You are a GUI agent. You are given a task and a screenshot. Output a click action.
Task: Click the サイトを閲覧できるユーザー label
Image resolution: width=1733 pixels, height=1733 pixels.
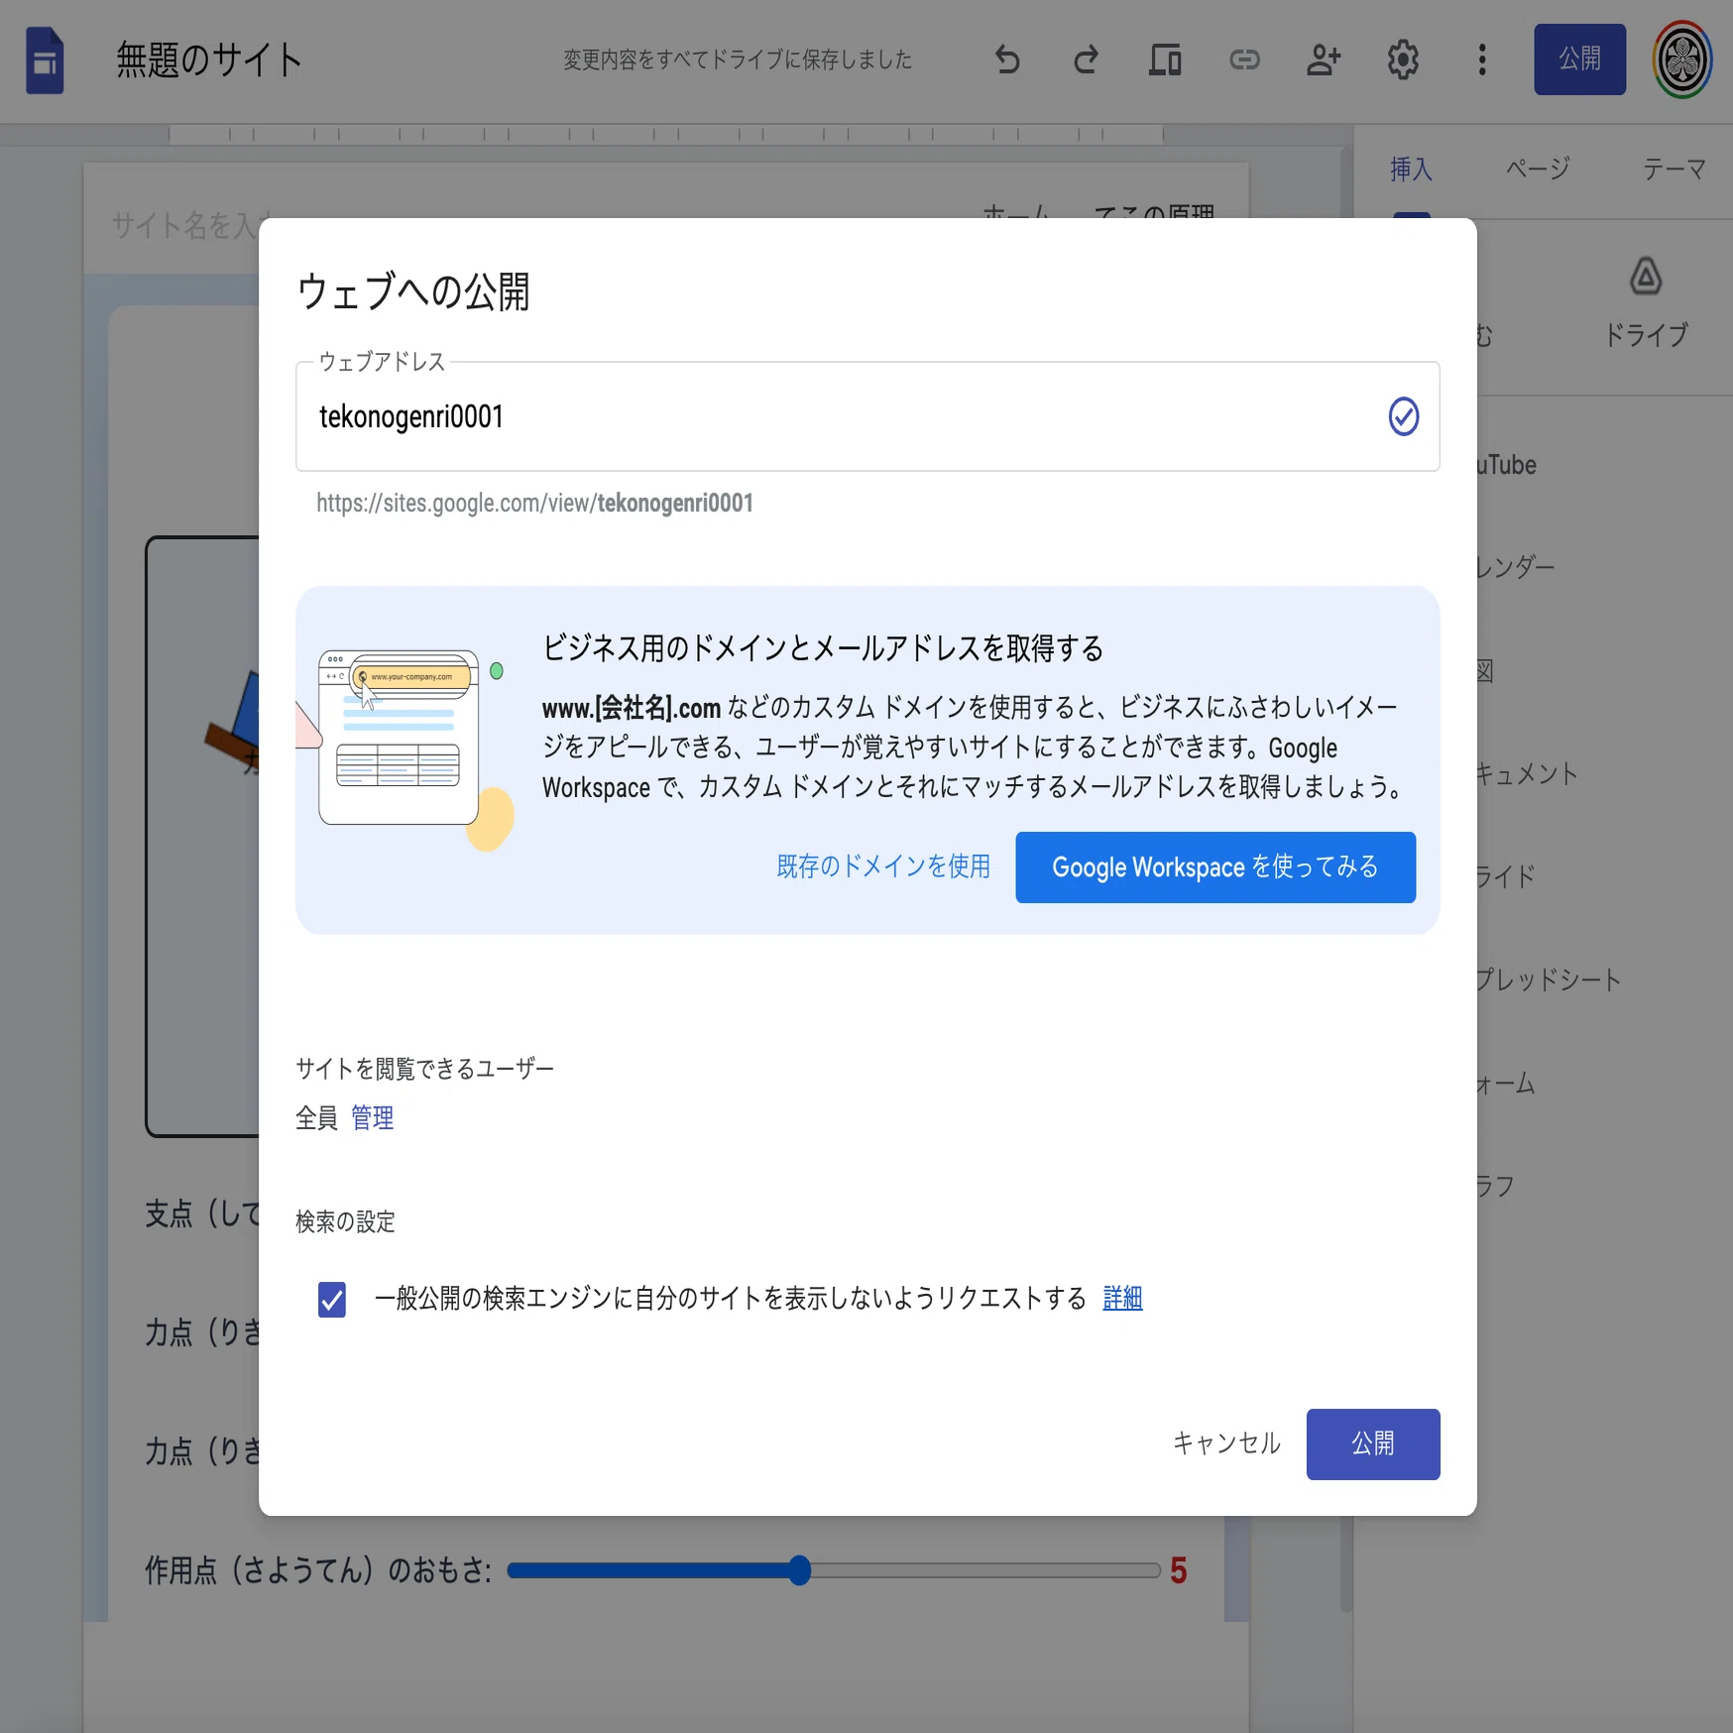point(424,1069)
